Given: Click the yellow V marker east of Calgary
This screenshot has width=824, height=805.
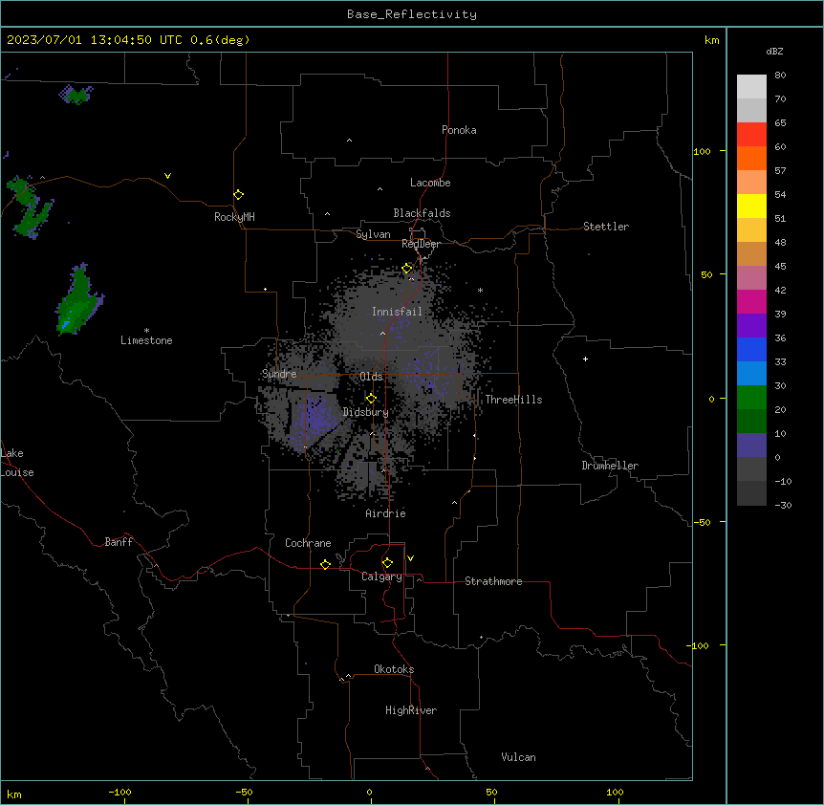Looking at the screenshot, I should 410,558.
